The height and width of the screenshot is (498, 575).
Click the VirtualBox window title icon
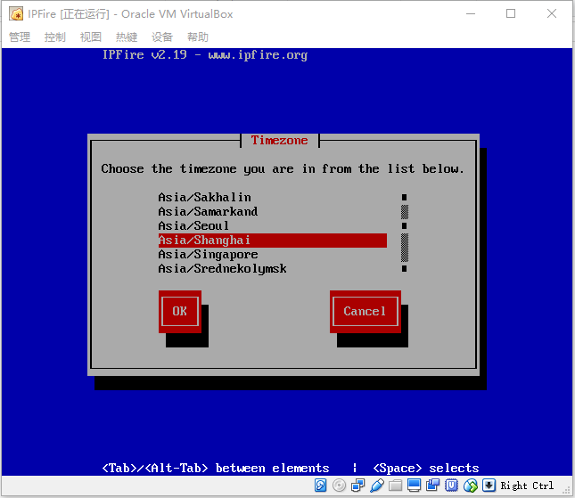(x=16, y=14)
